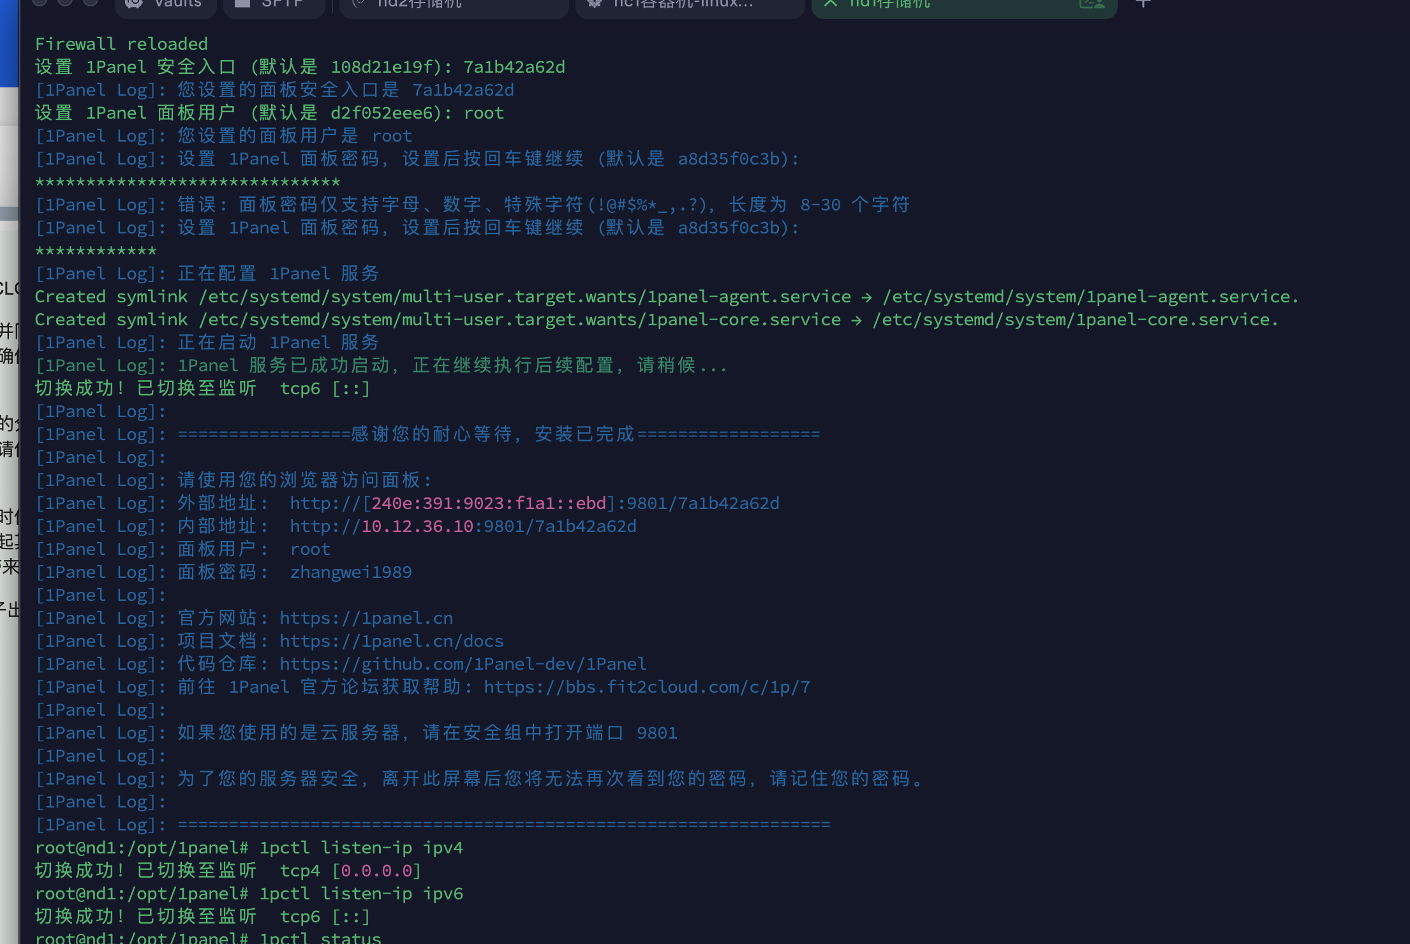Open a new tab with plus button
Viewport: 1410px width, 944px height.
pyautogui.click(x=1143, y=4)
